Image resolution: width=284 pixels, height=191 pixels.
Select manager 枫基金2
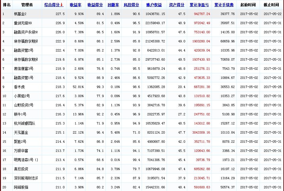click(x=20, y=14)
